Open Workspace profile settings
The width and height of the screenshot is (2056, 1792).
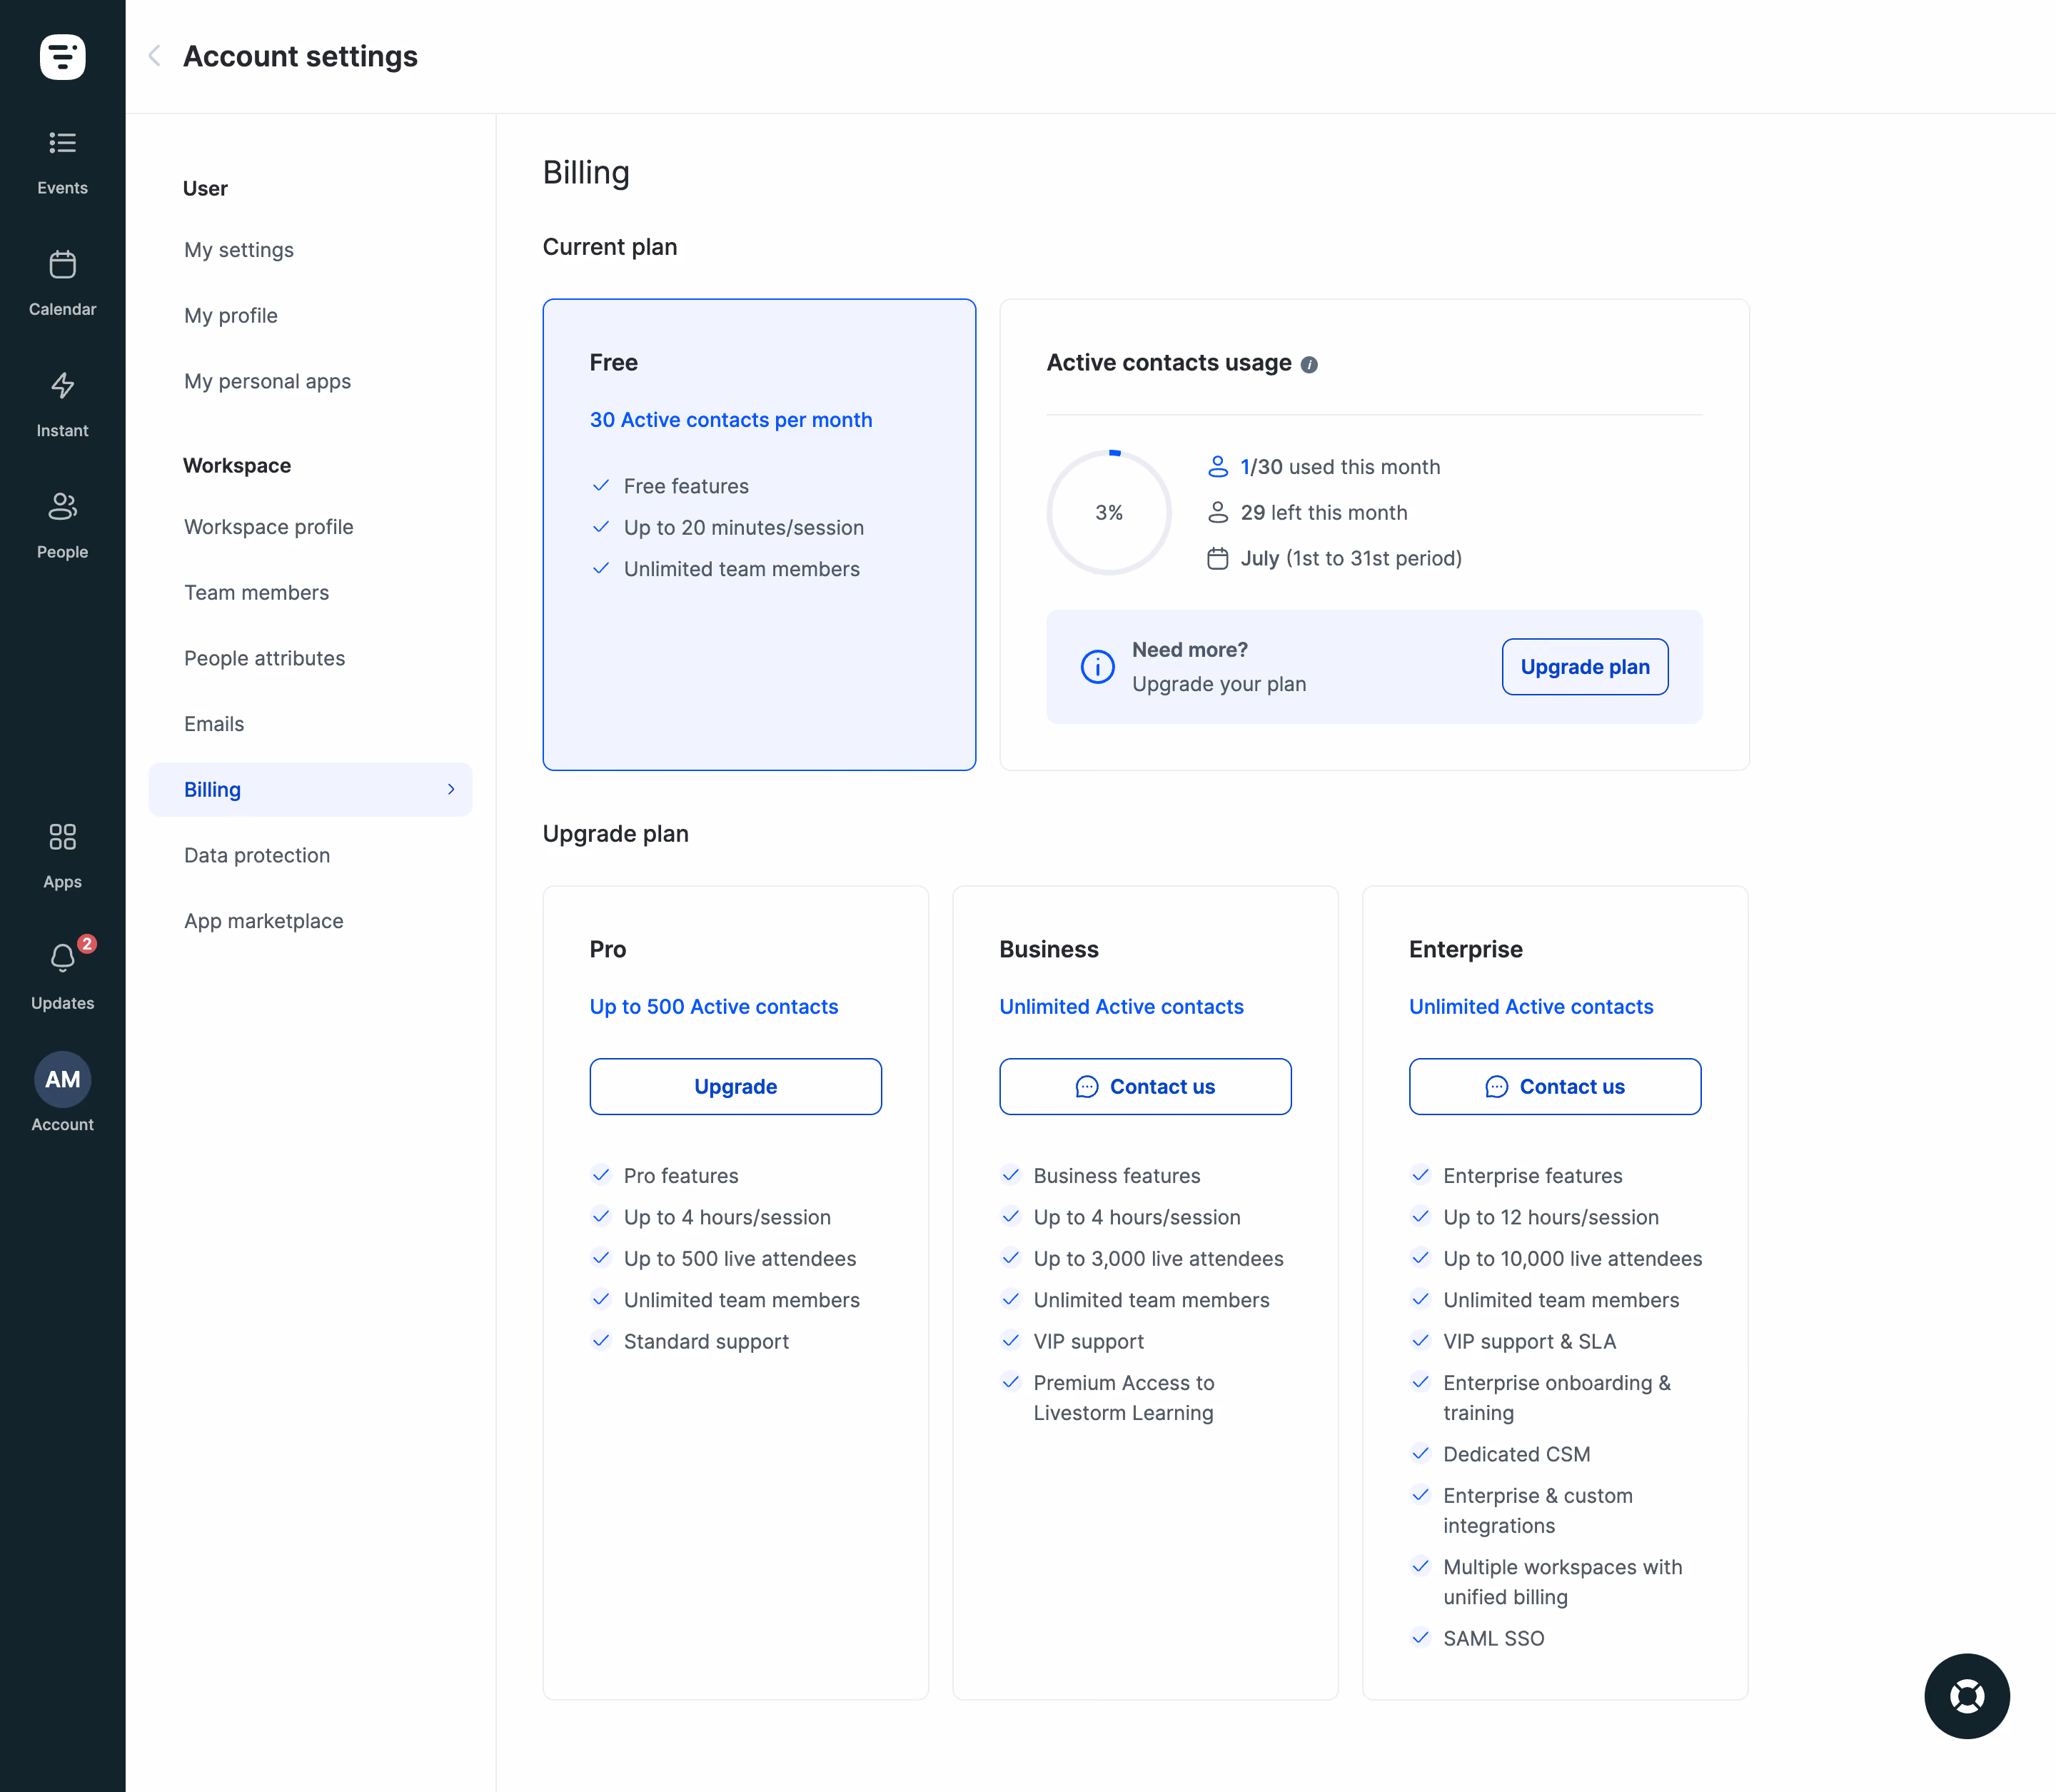[269, 527]
